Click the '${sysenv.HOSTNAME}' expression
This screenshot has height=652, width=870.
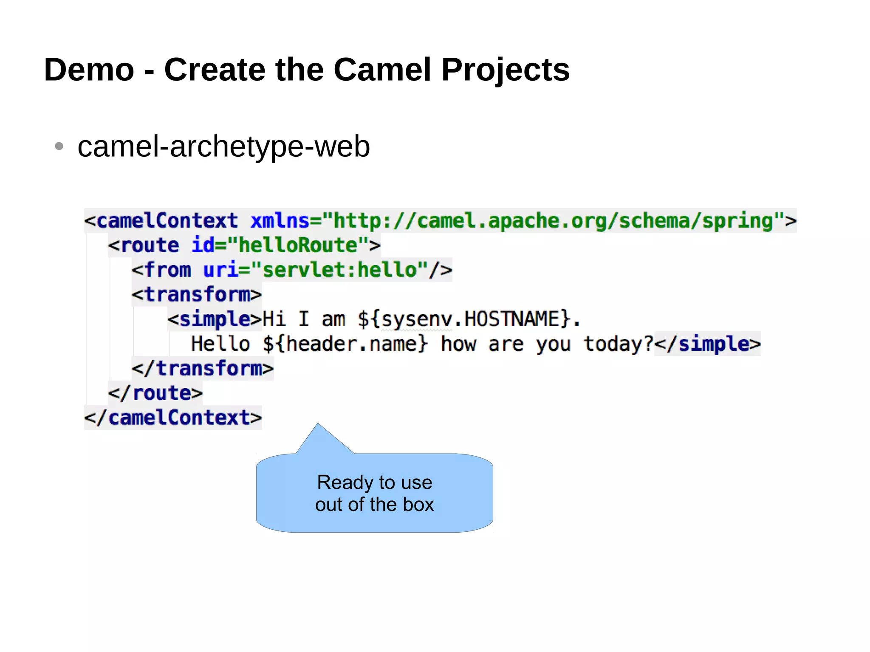click(x=463, y=319)
